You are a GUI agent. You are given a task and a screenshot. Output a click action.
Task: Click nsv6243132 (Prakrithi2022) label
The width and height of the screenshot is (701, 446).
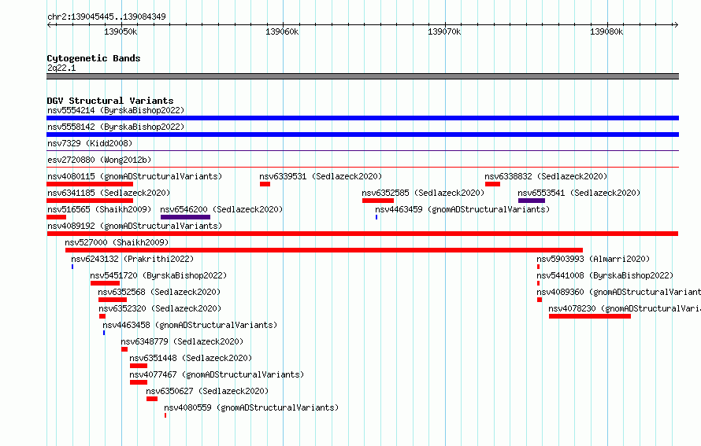click(132, 259)
